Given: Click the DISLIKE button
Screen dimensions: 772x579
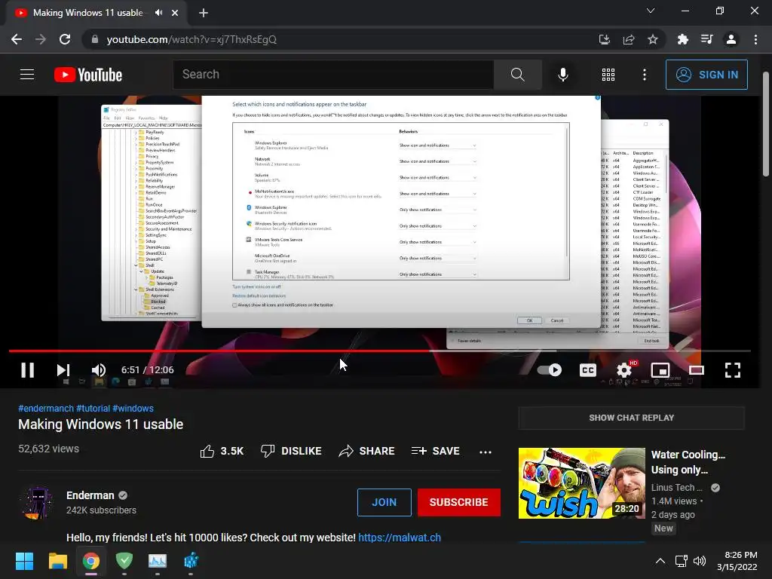Looking at the screenshot, I should pyautogui.click(x=291, y=451).
